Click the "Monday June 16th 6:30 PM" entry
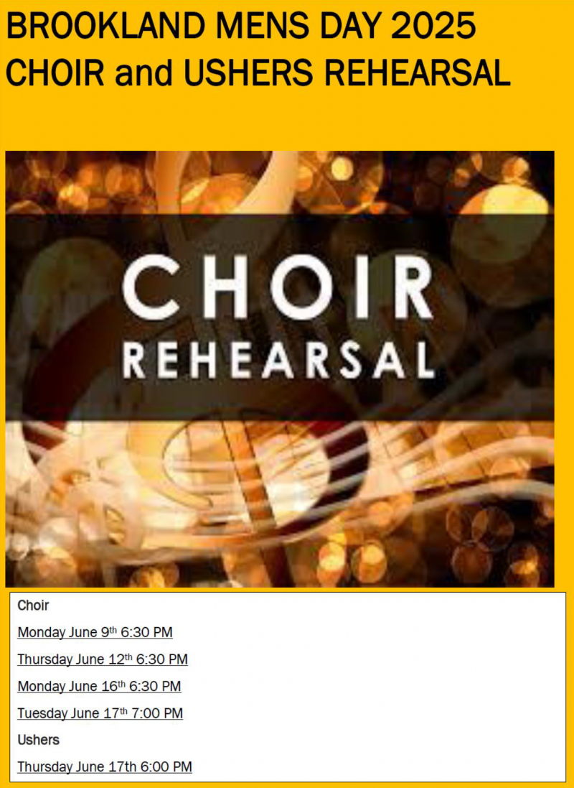The height and width of the screenshot is (788, 574). click(99, 687)
